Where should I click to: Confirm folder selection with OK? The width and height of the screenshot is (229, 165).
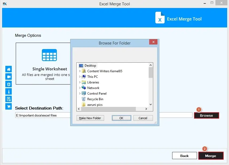click(121, 118)
